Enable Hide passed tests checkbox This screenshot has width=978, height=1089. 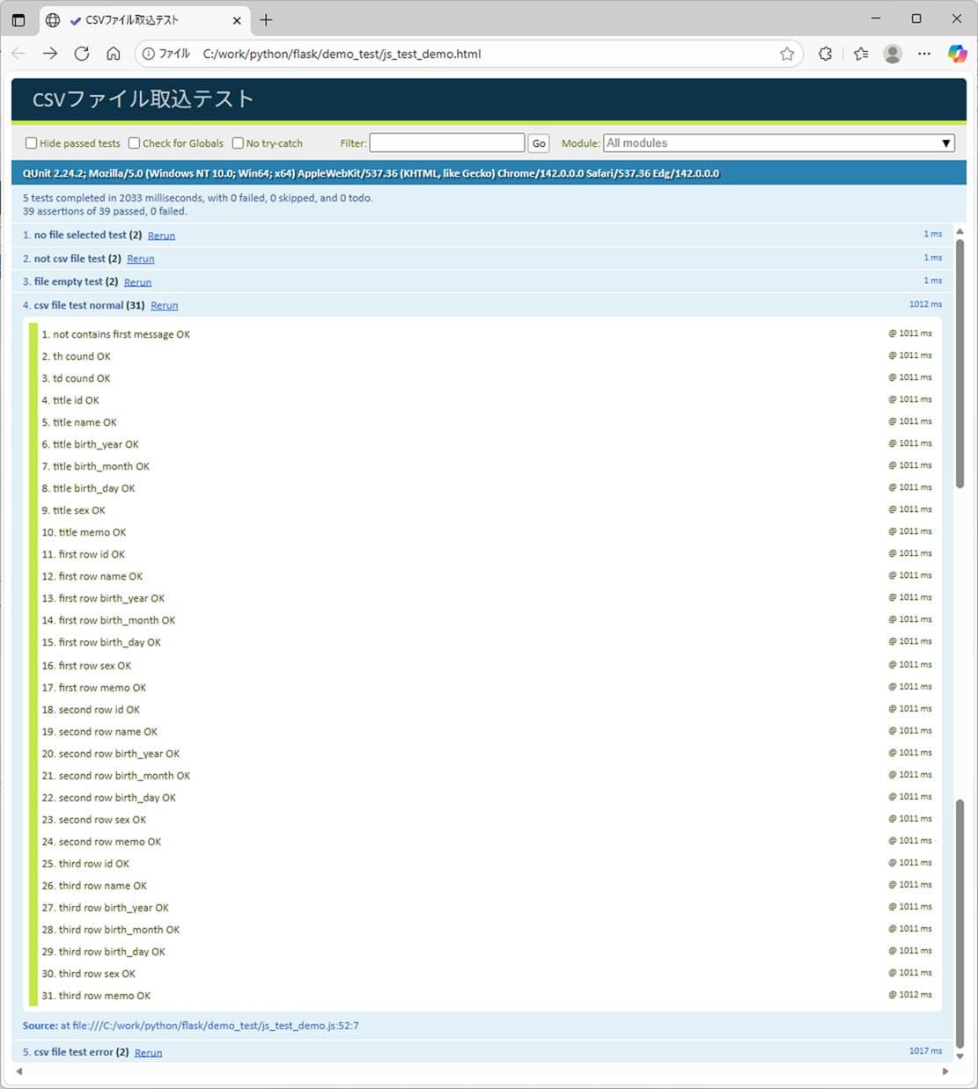[x=32, y=143]
